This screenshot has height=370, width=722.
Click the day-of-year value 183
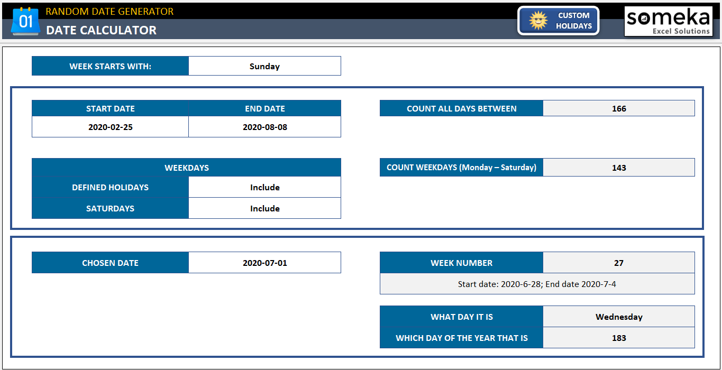[619, 337]
